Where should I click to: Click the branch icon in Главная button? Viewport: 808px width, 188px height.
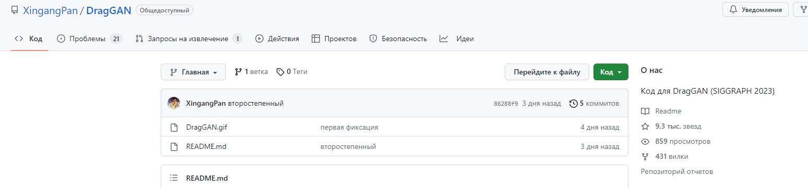[174, 72]
